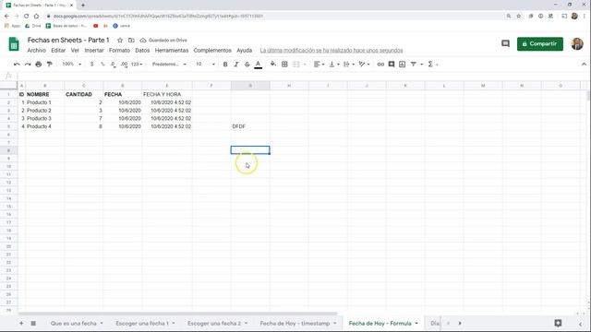591x332 pixels.
Task: Add a new sheet
Action: point(21,324)
